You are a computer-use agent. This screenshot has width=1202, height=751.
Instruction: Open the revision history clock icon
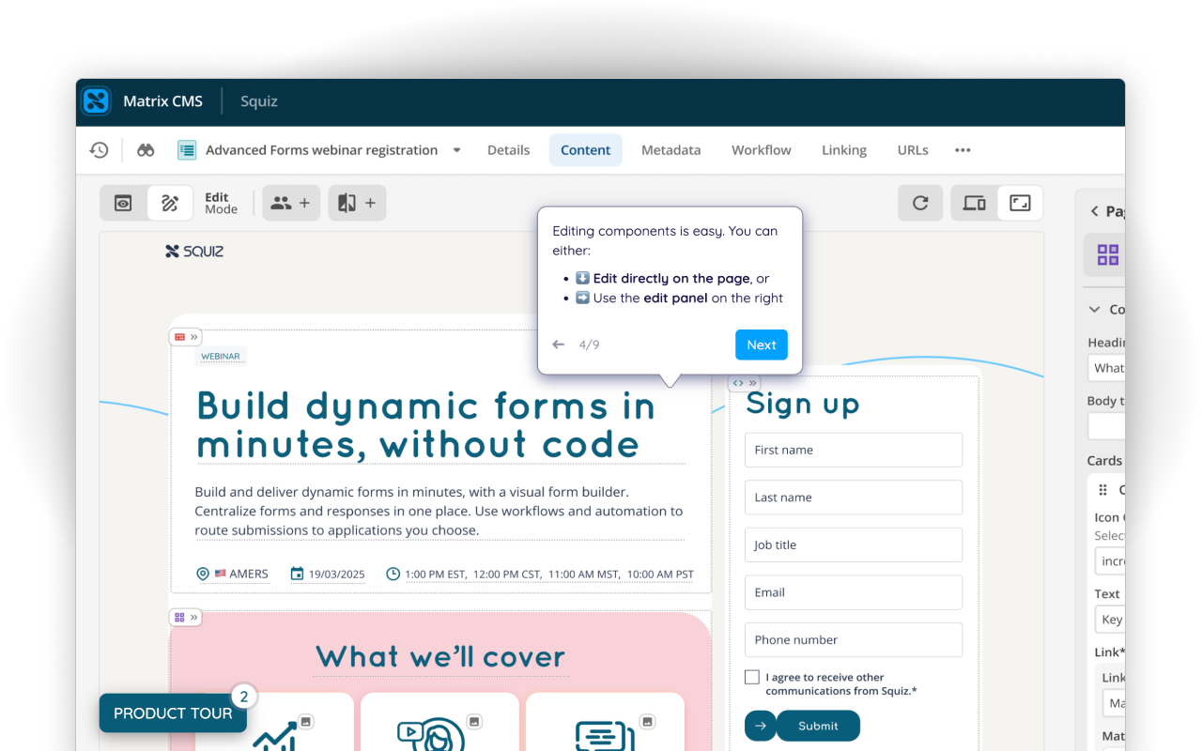[x=99, y=150]
